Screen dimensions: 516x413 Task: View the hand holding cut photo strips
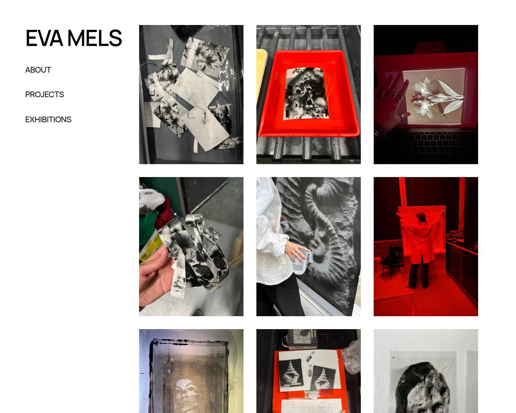(x=191, y=246)
